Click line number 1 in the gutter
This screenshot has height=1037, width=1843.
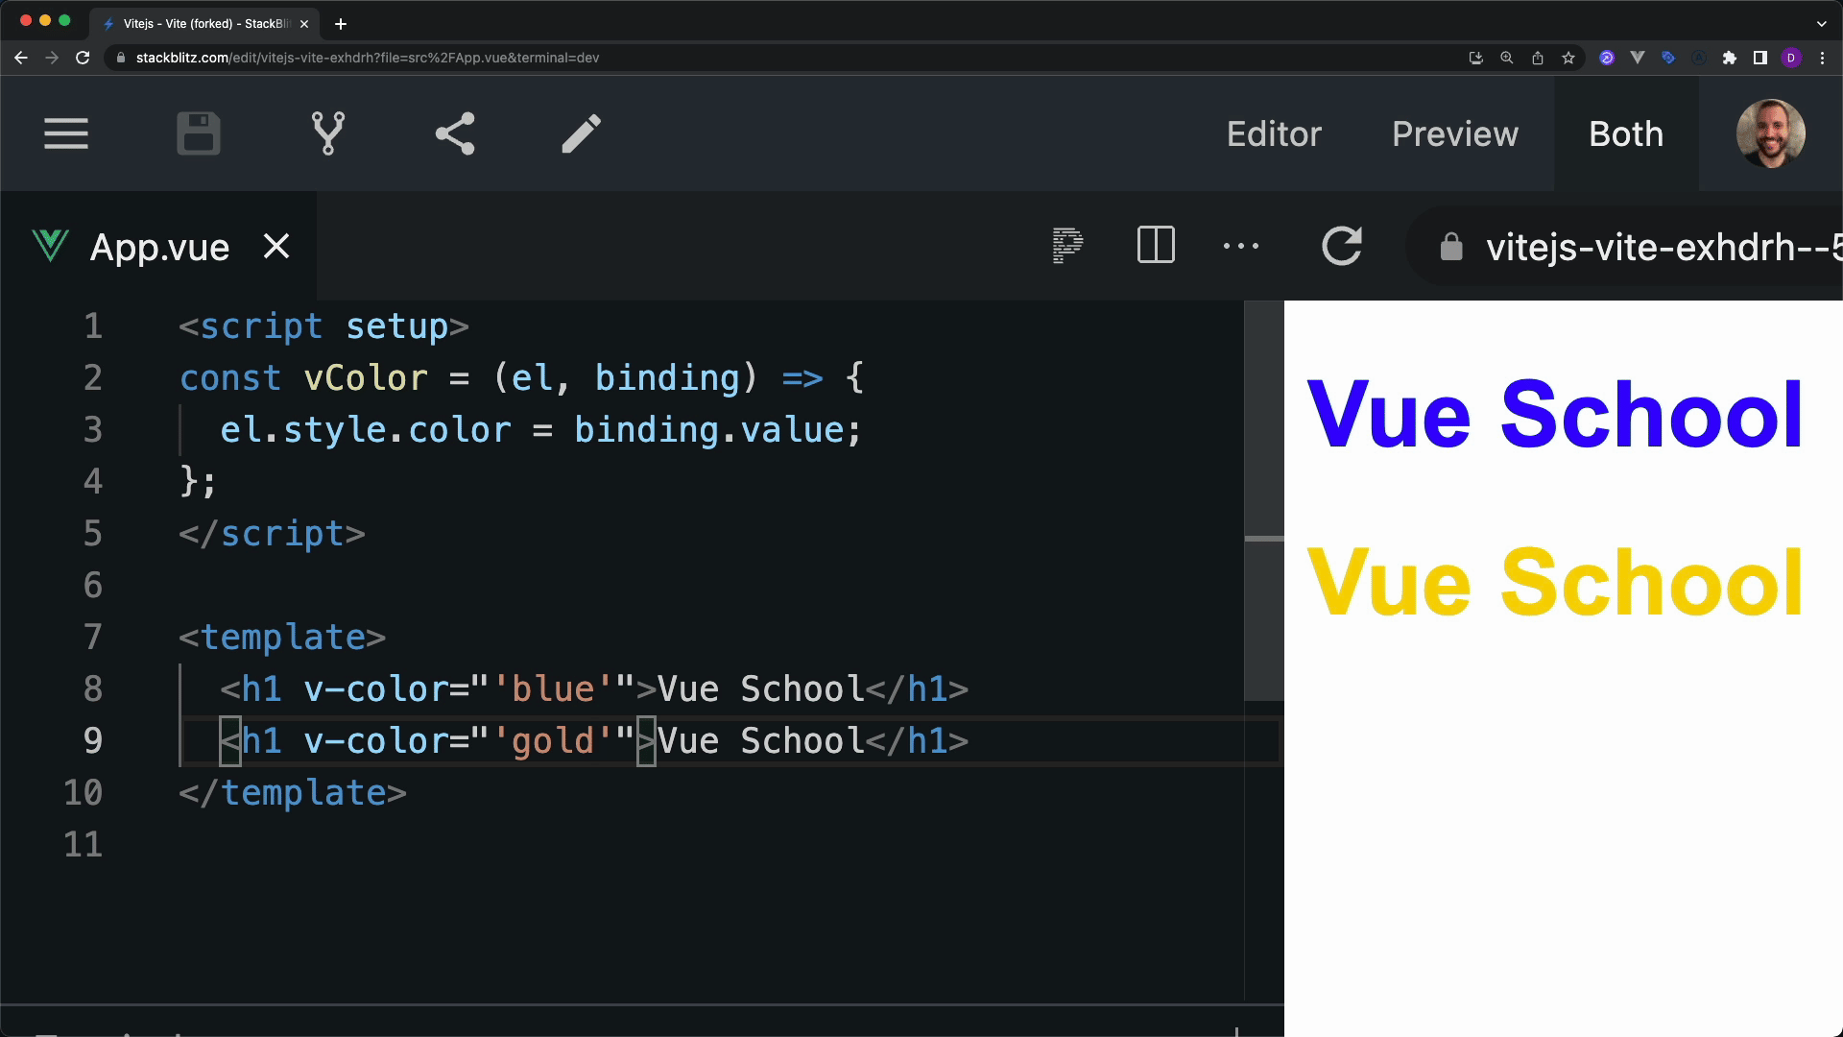(93, 326)
